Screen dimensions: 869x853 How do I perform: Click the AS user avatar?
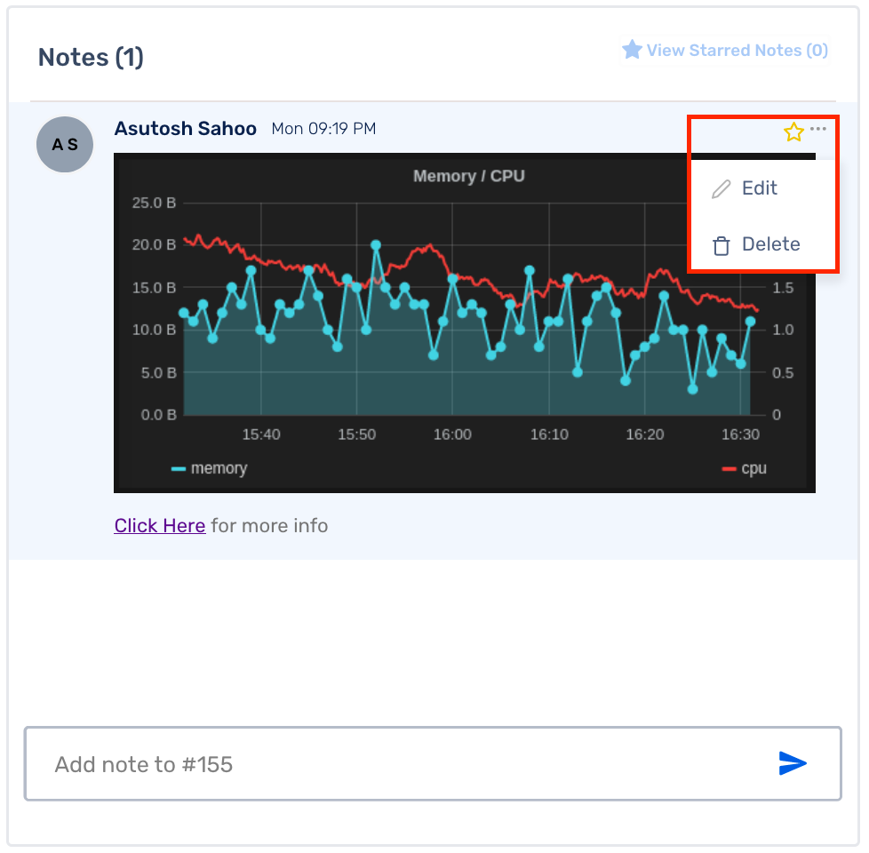pos(65,144)
